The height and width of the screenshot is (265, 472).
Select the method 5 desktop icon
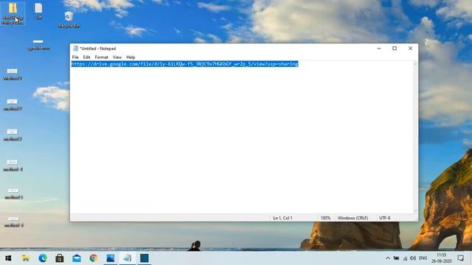click(13, 194)
